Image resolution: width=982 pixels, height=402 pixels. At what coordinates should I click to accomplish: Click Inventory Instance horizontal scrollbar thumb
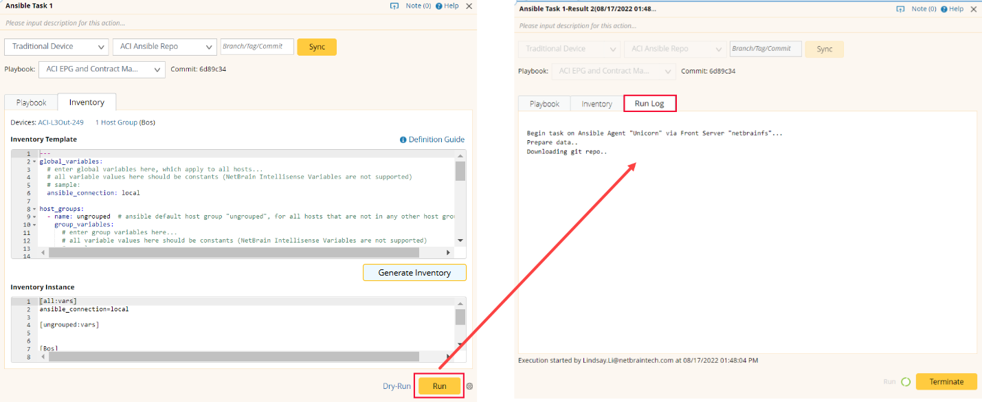click(234, 357)
